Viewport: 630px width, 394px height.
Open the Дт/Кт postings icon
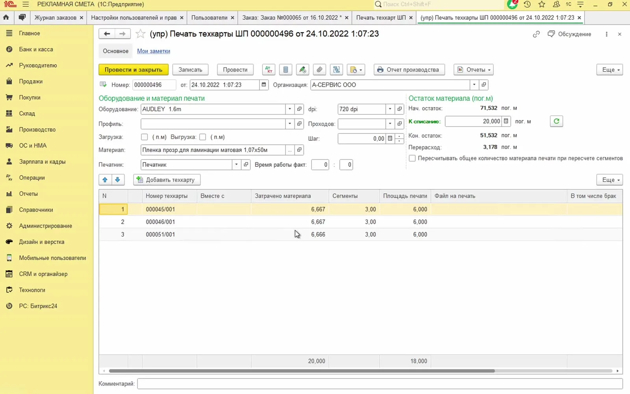click(269, 70)
